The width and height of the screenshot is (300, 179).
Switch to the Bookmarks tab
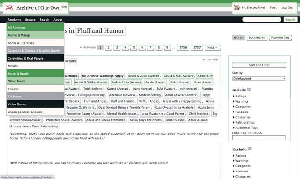pos(257,37)
